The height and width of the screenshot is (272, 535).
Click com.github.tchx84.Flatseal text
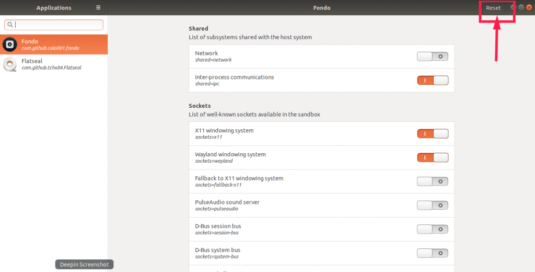pyautogui.click(x=52, y=67)
